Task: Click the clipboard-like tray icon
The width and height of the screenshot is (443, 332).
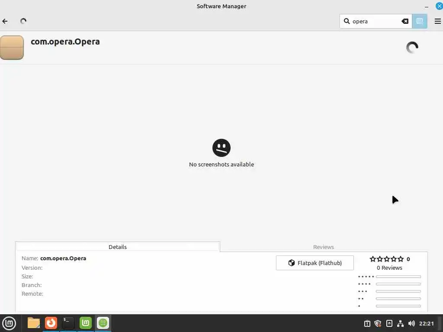Action: [367, 323]
